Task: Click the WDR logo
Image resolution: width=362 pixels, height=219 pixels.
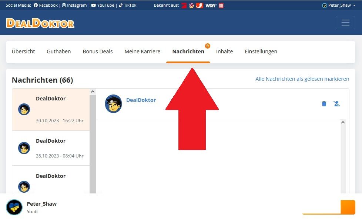Action: click(211, 6)
